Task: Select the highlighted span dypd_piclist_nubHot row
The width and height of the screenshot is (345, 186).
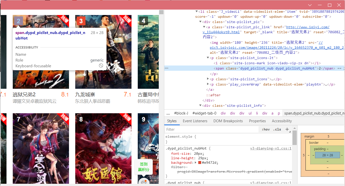Action: pyautogui.click(x=254, y=68)
